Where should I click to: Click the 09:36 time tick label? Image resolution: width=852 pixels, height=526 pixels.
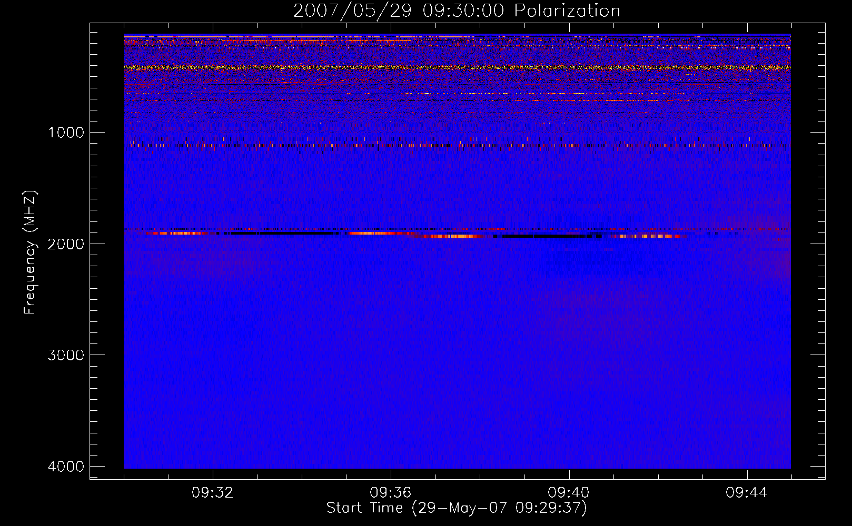point(391,493)
